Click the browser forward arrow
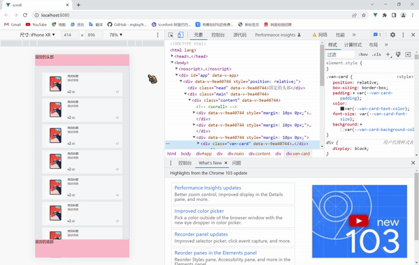 [15, 15]
